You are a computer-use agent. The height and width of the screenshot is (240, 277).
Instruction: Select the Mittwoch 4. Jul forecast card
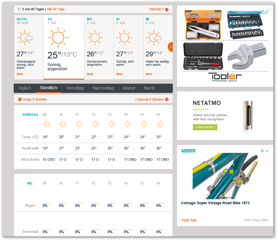pos(158,47)
